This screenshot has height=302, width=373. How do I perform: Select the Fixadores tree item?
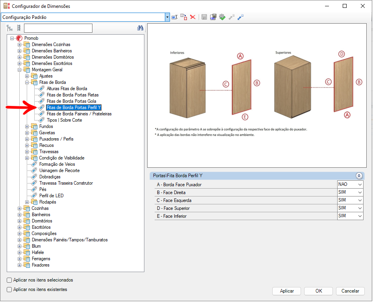pyautogui.click(x=41, y=265)
